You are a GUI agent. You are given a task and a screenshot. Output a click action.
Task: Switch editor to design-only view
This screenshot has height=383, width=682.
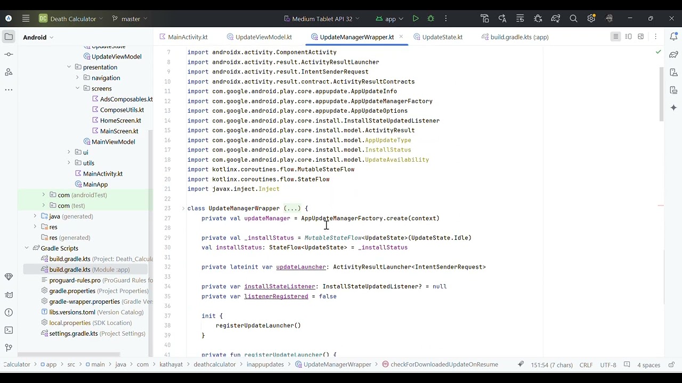[x=641, y=37]
